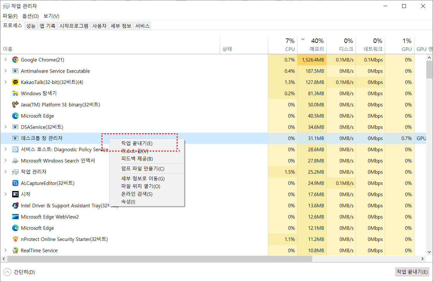Expand the Google Chrome process group

pyautogui.click(x=5, y=60)
